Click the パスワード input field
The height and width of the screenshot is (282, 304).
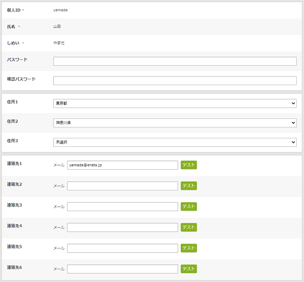(175, 61)
